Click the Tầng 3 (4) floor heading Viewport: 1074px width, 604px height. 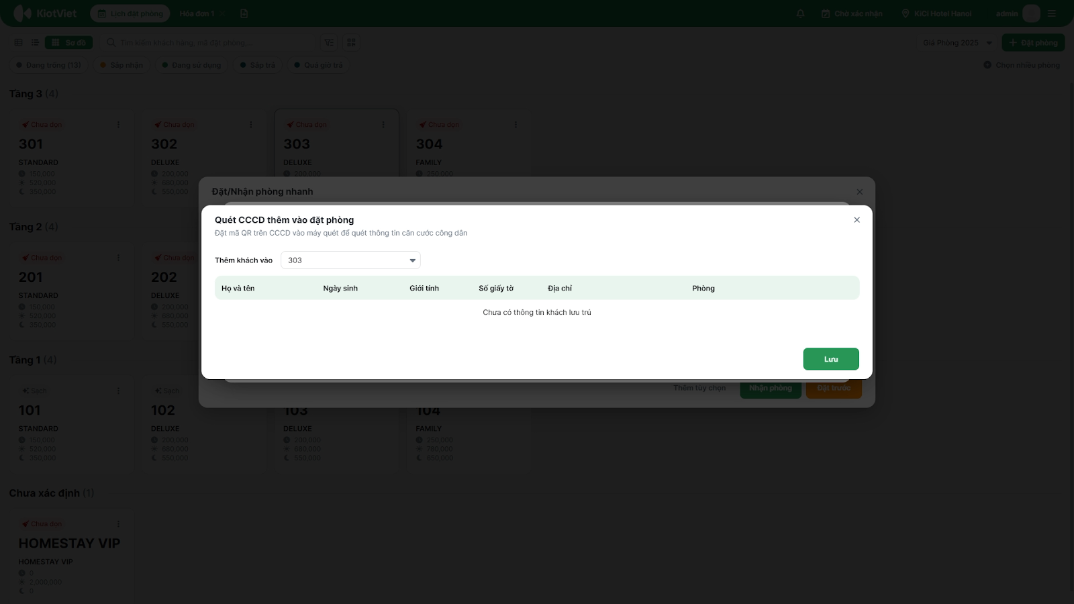click(x=34, y=94)
